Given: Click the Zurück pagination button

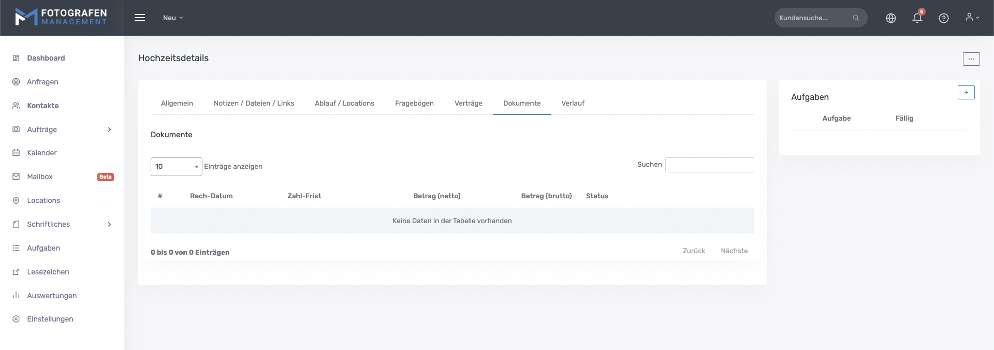Looking at the screenshot, I should coord(693,251).
